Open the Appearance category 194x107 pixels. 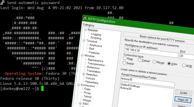[95, 60]
